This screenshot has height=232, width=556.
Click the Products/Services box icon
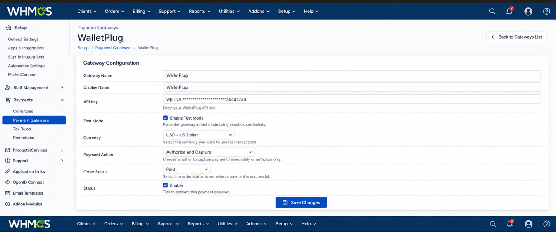coord(7,150)
